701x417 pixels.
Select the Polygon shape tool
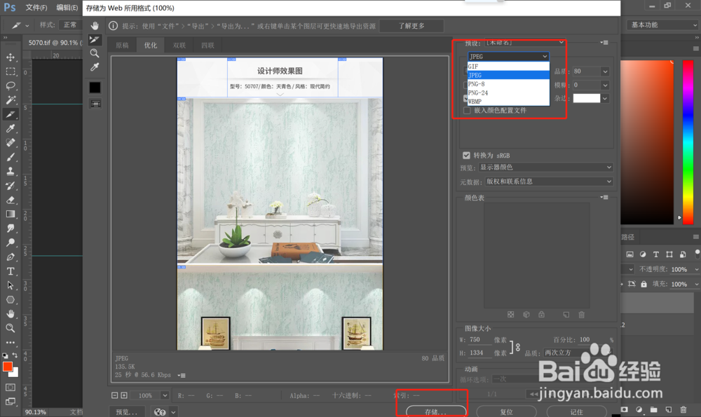[x=11, y=300]
